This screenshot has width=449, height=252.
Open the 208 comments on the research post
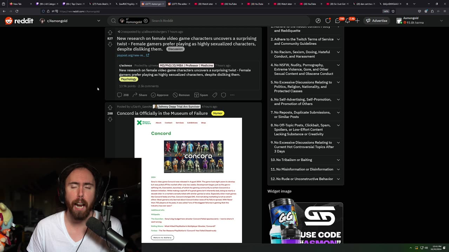point(123,95)
